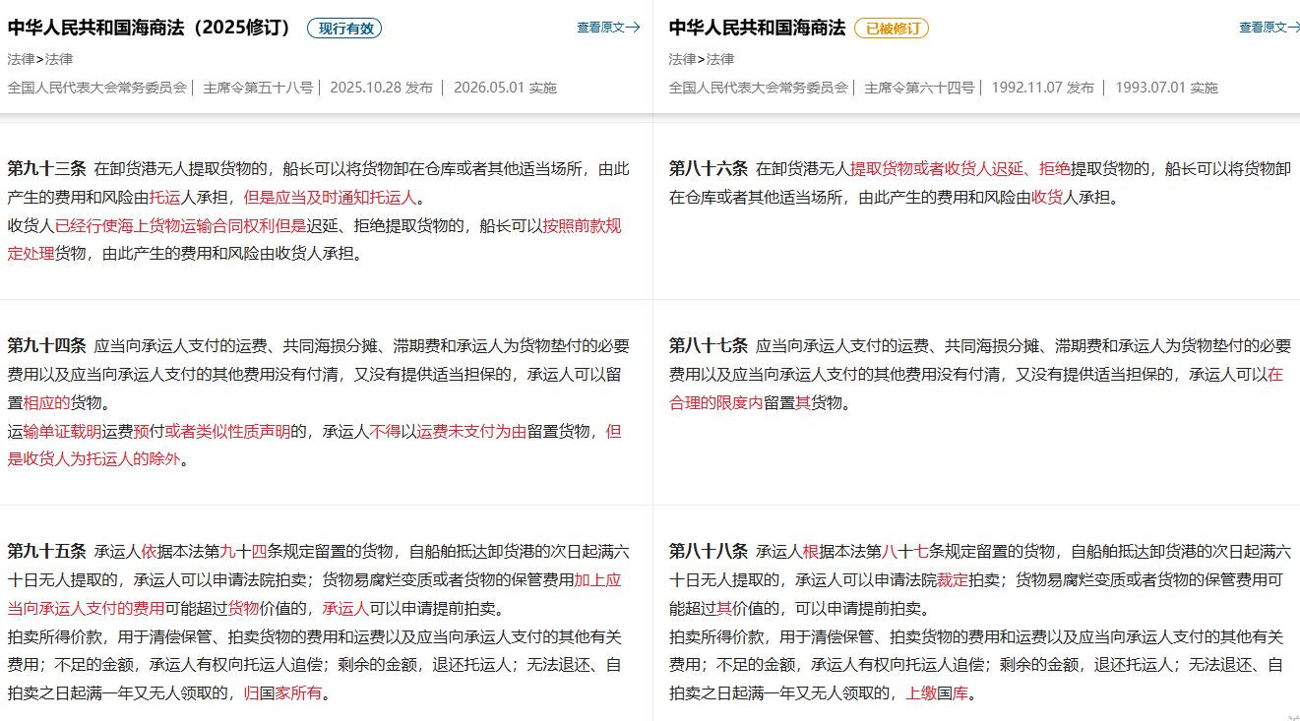Image resolution: width=1300 pixels, height=721 pixels.
Task: Click 全国人民代表大会常务委员会 under the 2025修订 title
Action: pyautogui.click(x=96, y=88)
